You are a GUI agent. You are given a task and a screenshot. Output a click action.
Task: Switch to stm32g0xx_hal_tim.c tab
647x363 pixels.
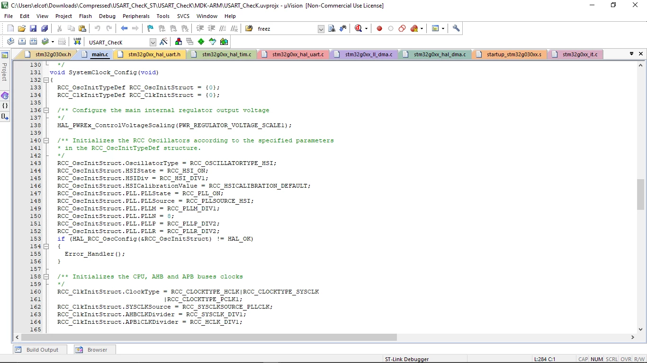point(222,54)
